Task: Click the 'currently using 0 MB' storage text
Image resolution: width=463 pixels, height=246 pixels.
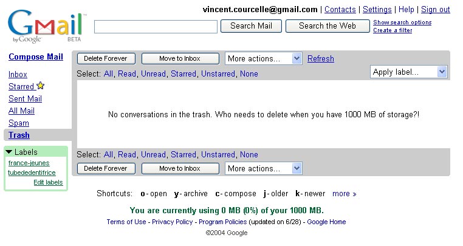Action: (x=227, y=210)
